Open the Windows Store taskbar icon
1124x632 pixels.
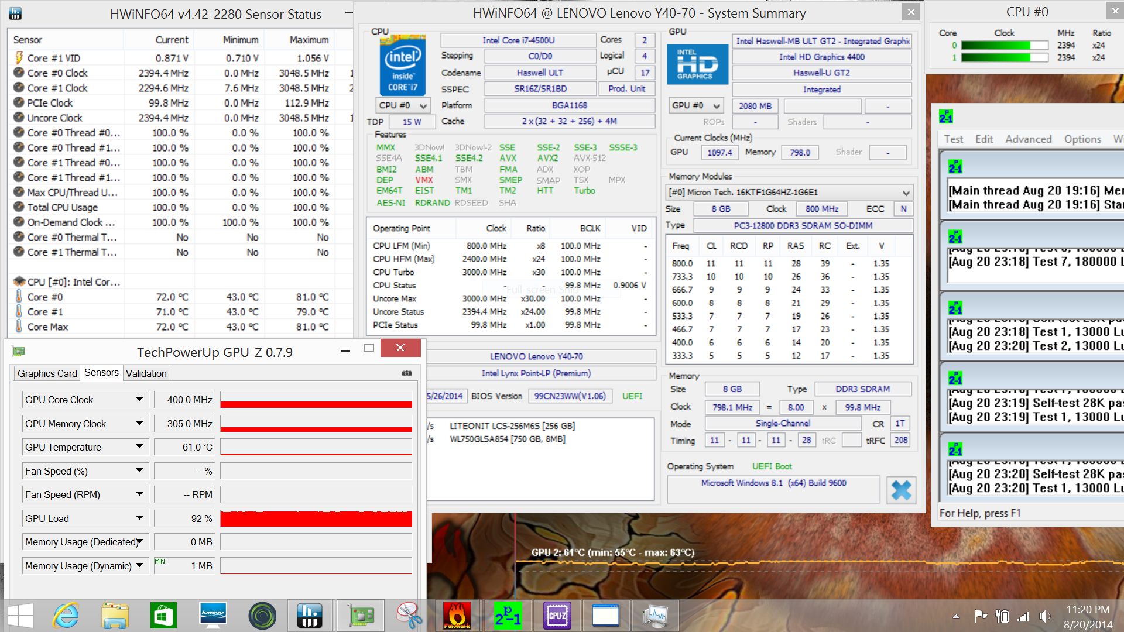pos(163,616)
